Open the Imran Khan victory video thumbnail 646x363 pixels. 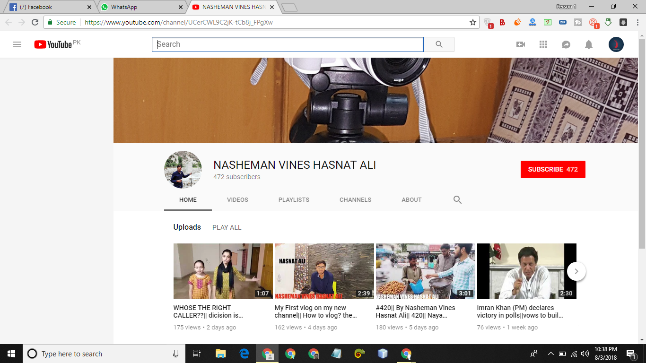click(x=526, y=271)
